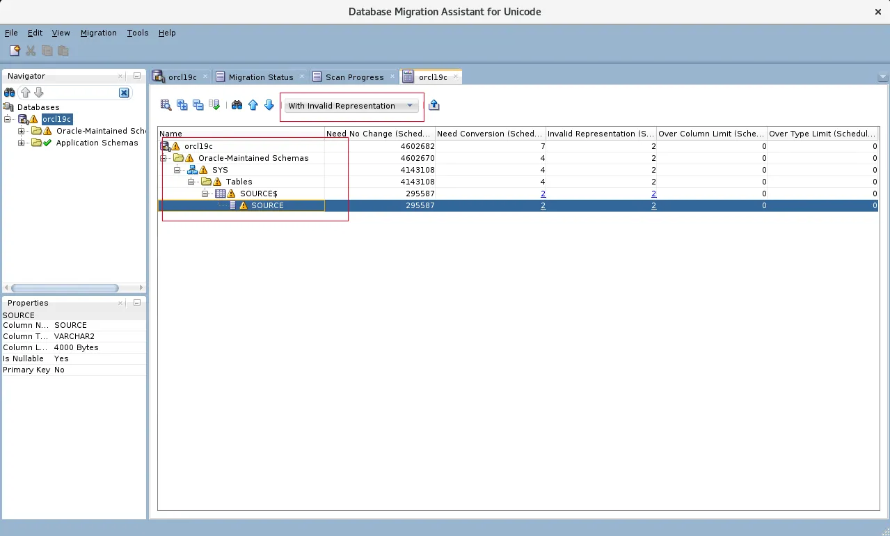
Task: Open the Migration menu
Action: click(x=98, y=33)
